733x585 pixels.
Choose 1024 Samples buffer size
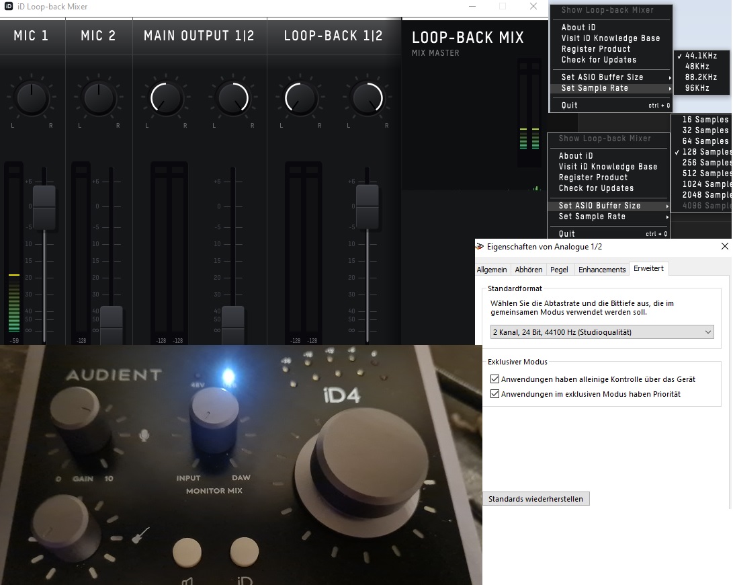[702, 184]
